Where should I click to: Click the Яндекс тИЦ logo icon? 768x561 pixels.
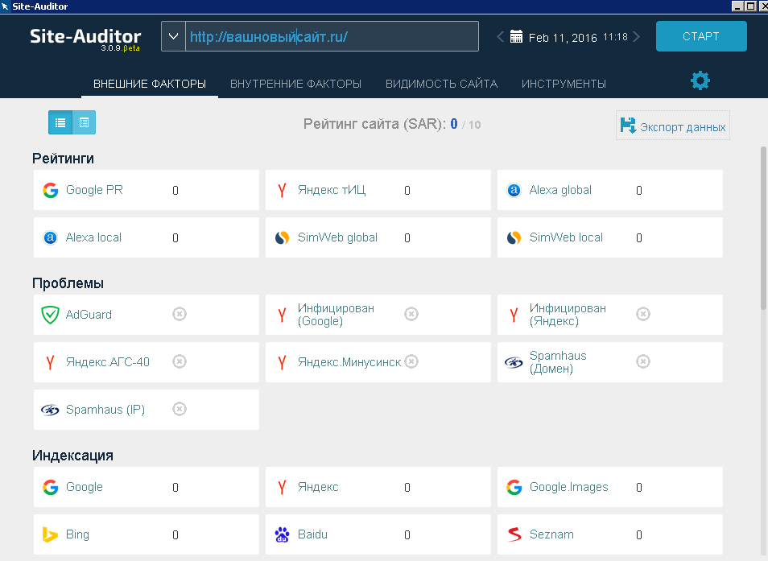pyautogui.click(x=282, y=190)
